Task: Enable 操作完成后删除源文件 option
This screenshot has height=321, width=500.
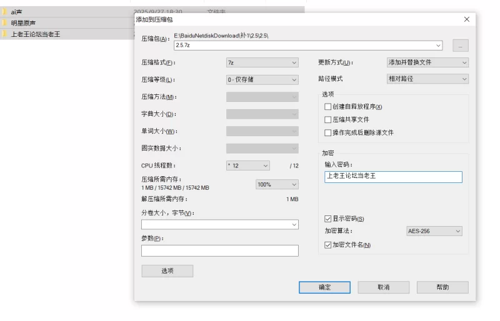Action: click(328, 132)
